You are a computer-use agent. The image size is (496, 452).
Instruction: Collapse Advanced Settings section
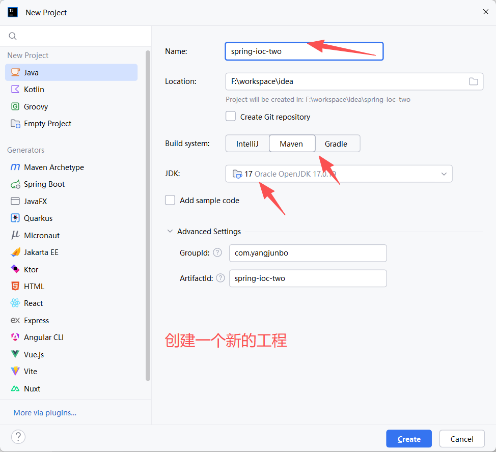click(170, 232)
